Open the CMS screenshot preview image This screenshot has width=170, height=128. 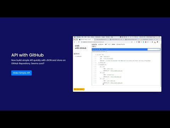[117, 64]
